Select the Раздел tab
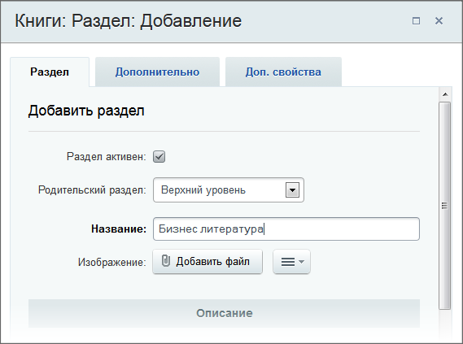463x344 pixels. point(50,72)
